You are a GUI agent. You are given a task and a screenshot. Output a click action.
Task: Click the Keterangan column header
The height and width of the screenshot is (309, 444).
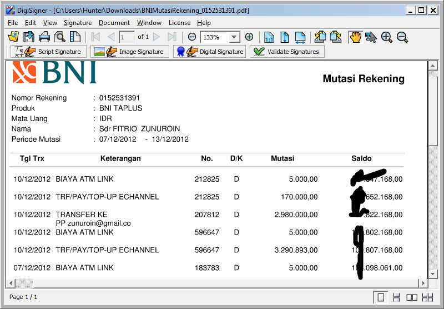[x=120, y=158]
